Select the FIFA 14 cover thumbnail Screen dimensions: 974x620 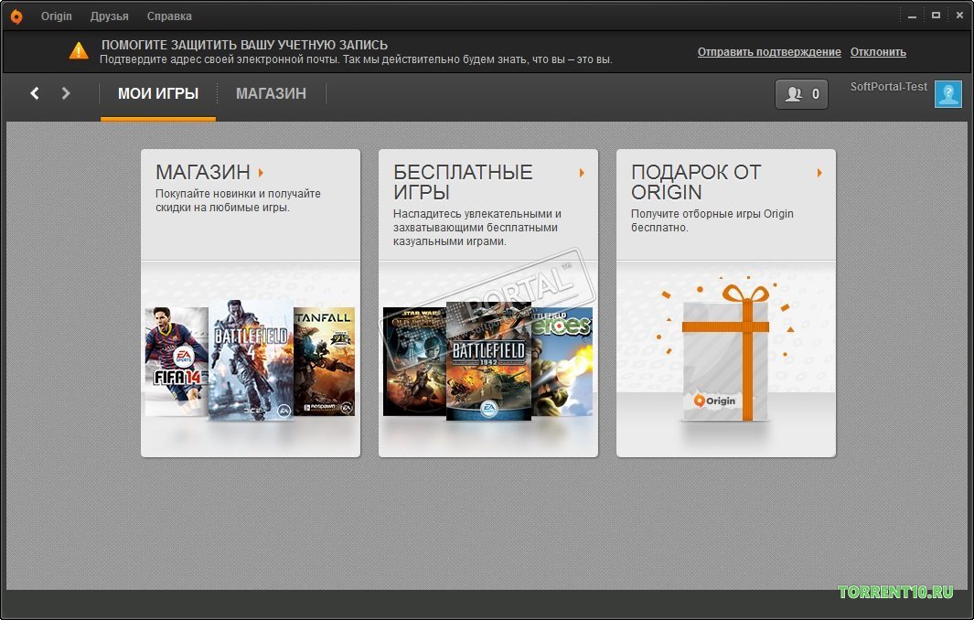(177, 361)
